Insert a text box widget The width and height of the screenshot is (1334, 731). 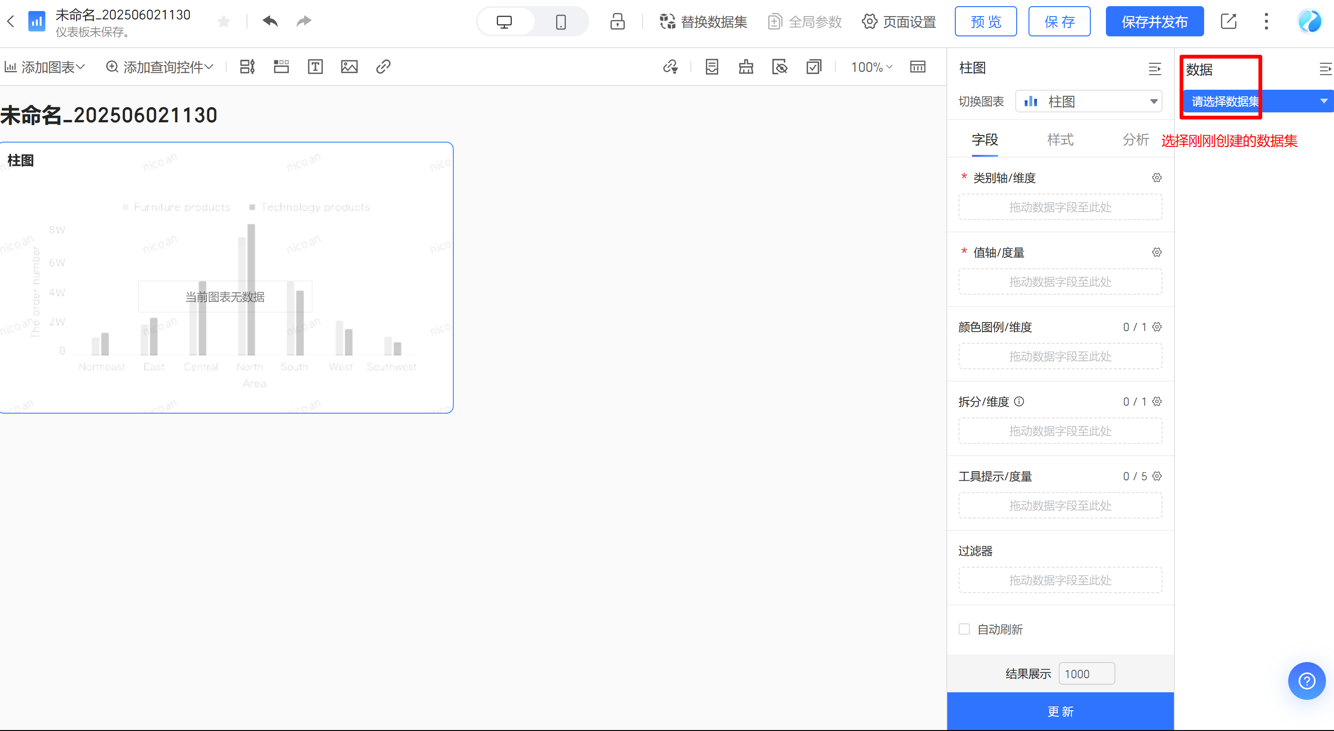(315, 67)
